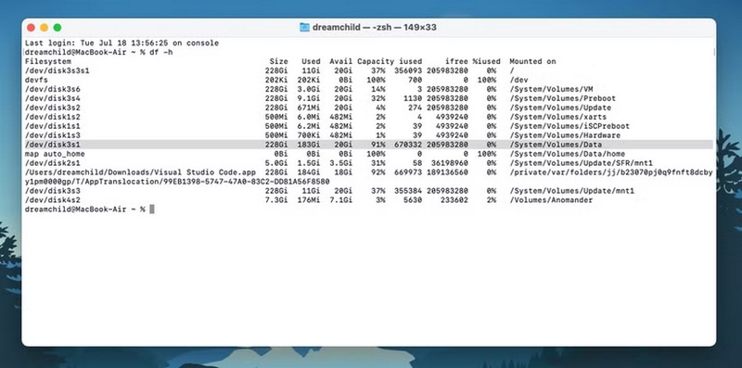The width and height of the screenshot is (742, 368).
Task: Click the '233602' ifree value
Action: click(x=454, y=200)
